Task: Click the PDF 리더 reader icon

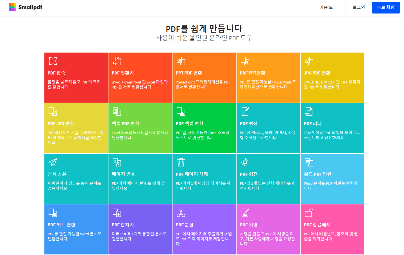Action: [309, 112]
